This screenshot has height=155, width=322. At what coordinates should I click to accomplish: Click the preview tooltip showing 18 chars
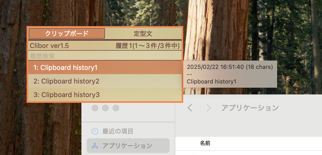(x=230, y=74)
